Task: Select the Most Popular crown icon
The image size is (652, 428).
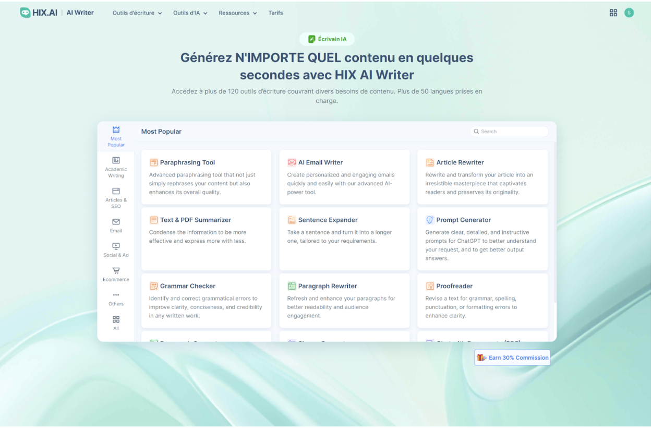Action: 116,129
